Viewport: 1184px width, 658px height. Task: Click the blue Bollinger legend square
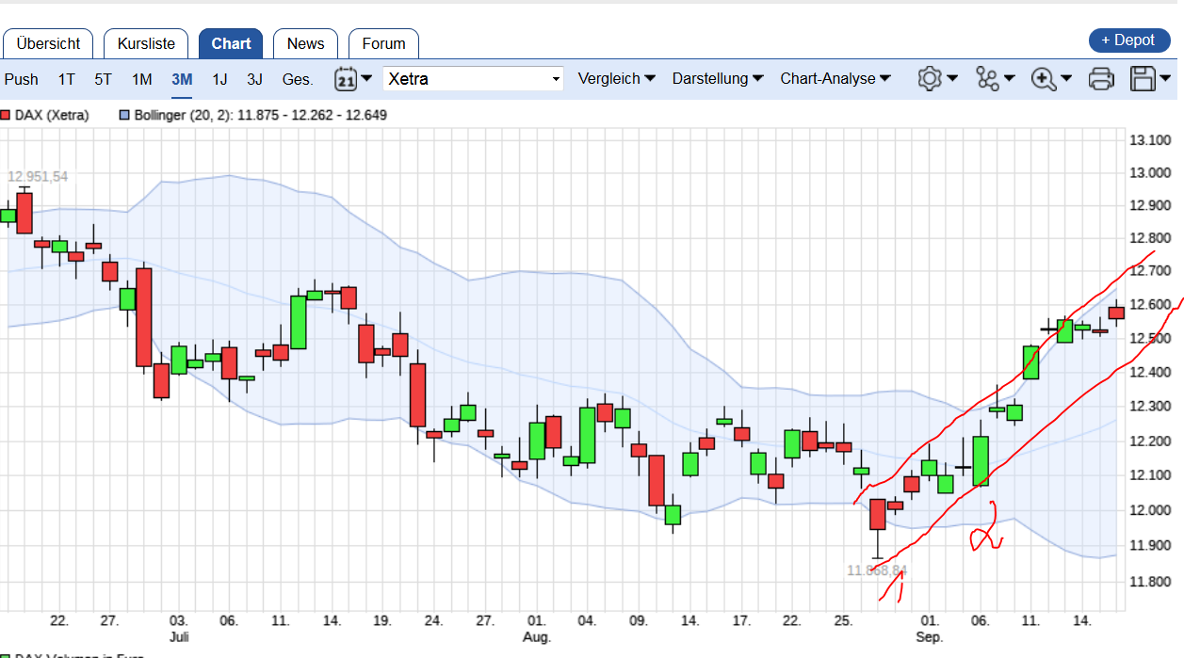[x=123, y=115]
